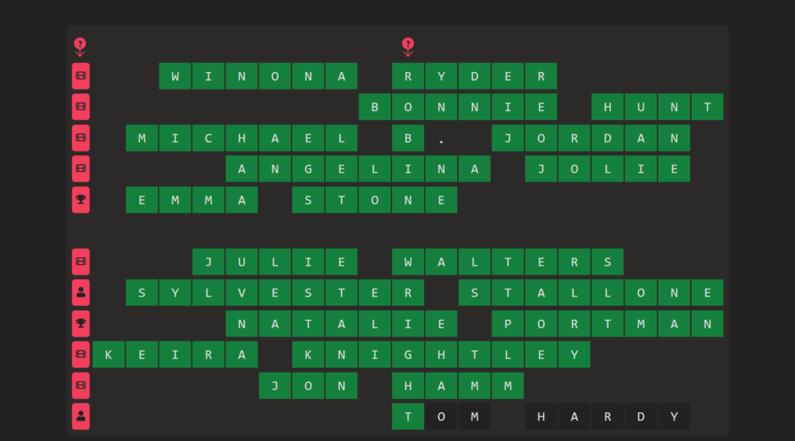Select the dark O tile in TOM
This screenshot has width=795, height=441.
[441, 416]
